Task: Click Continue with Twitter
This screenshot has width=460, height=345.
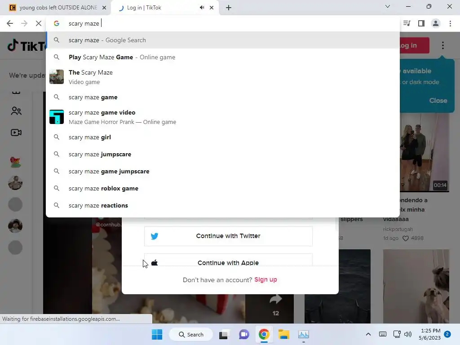Action: point(228,236)
